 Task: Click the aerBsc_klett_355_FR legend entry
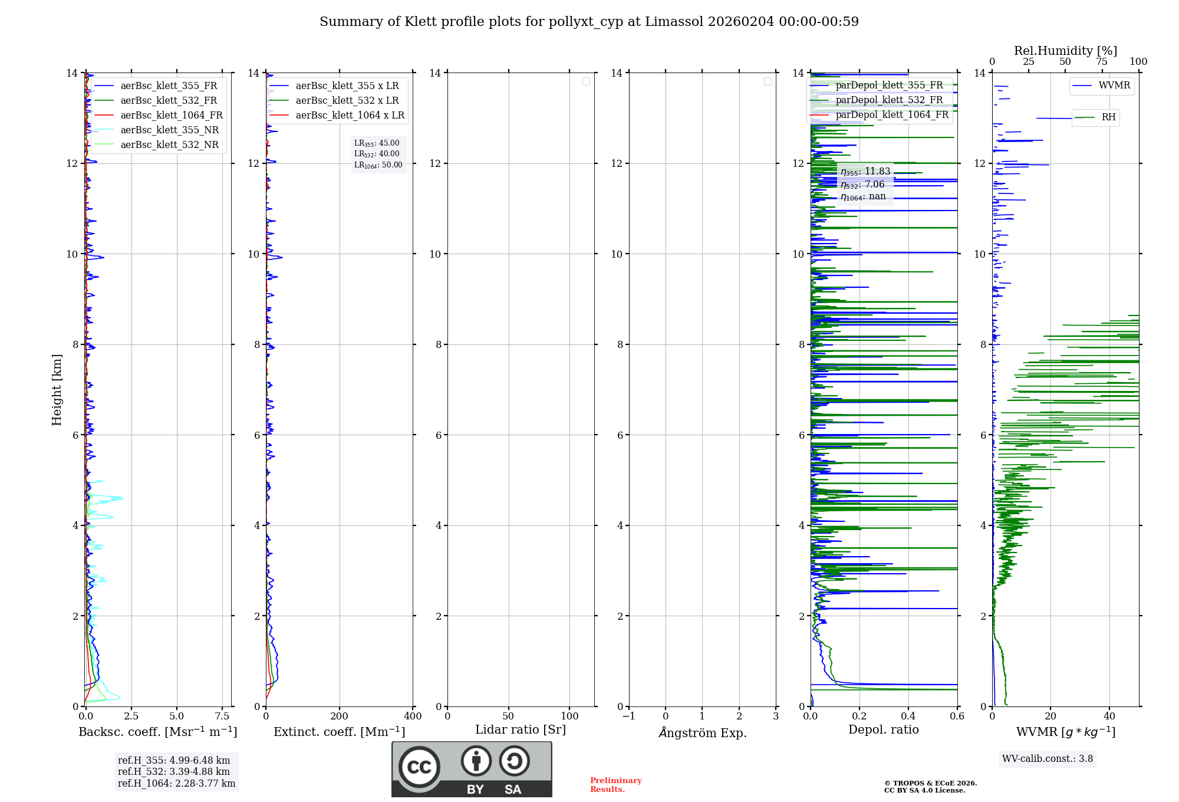169,86
